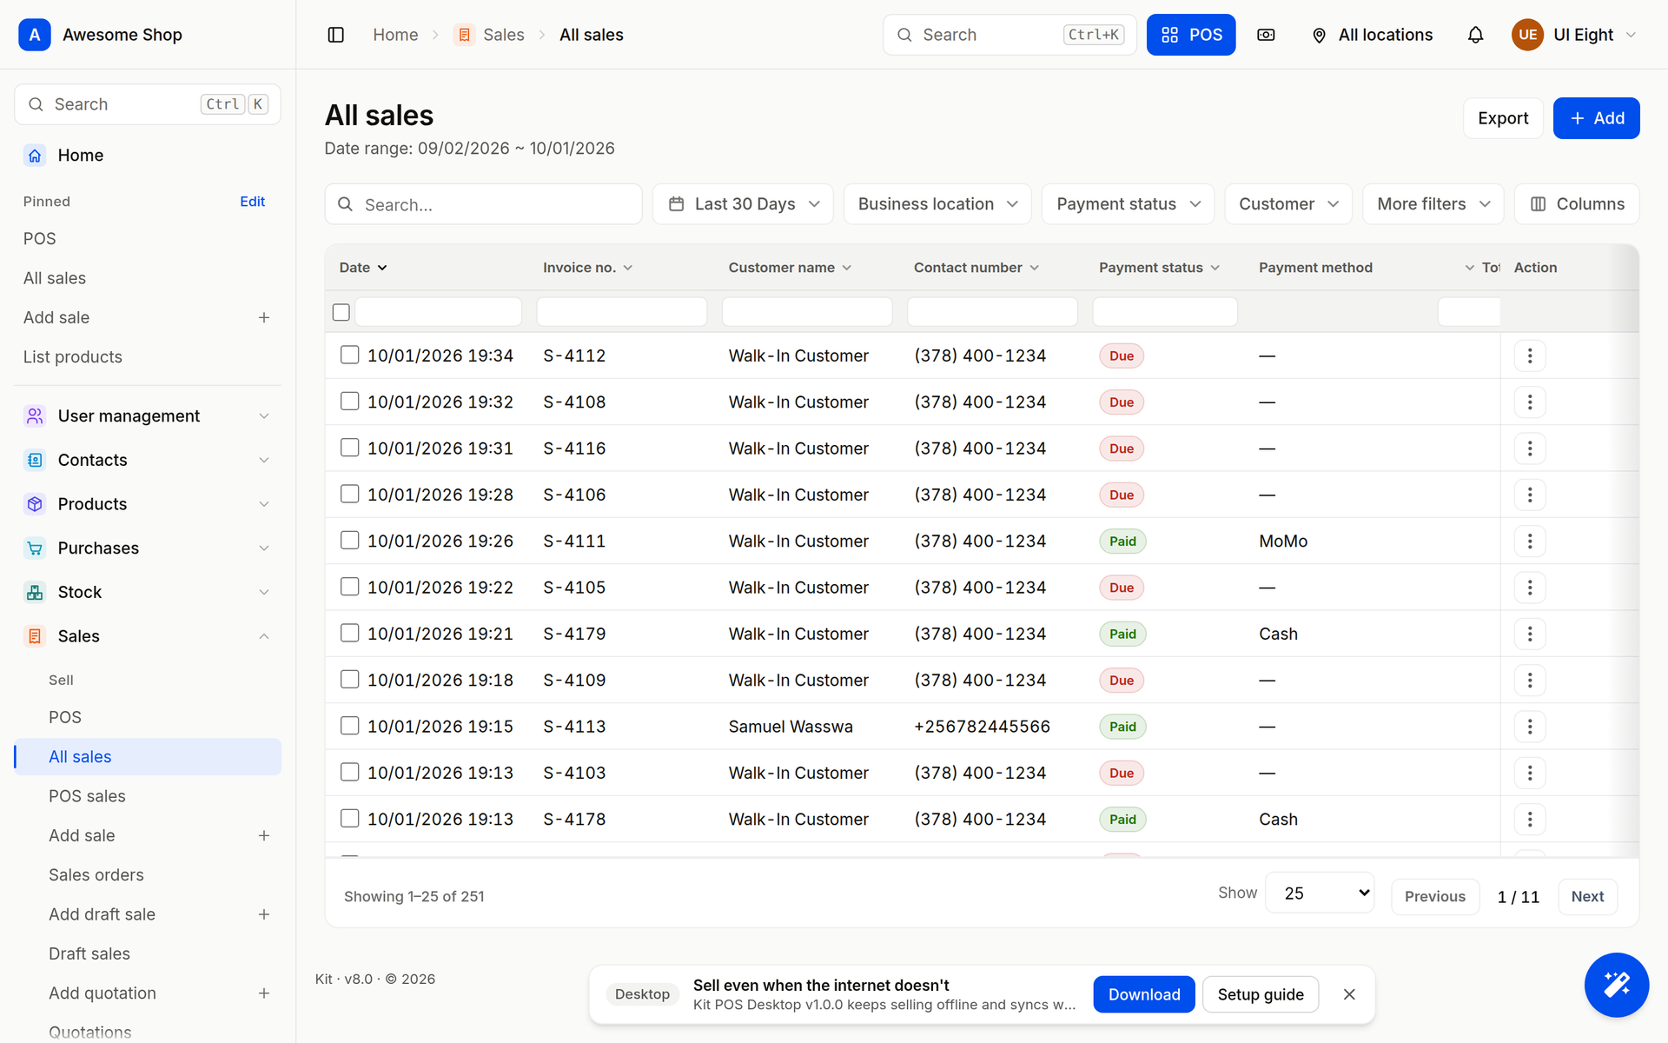Click the Products box icon
Image resolution: width=1668 pixels, height=1043 pixels.
35,504
